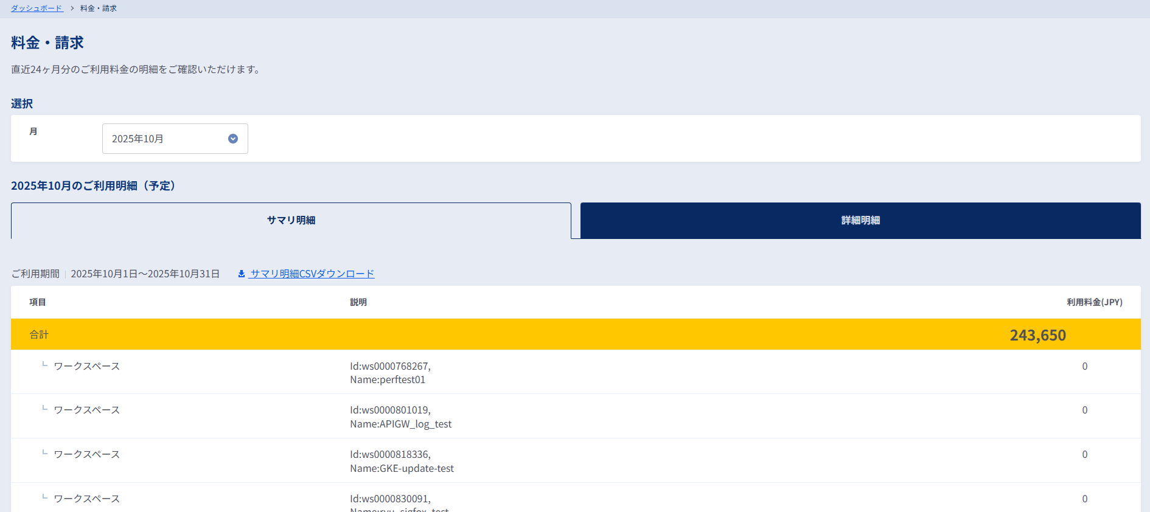Click the 項目 column header
1150x512 pixels.
pos(38,302)
